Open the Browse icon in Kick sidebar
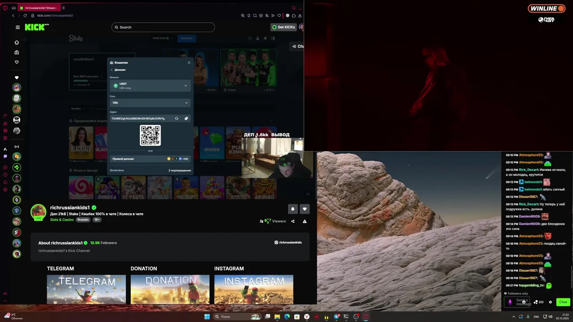573x322 pixels. 17,52
